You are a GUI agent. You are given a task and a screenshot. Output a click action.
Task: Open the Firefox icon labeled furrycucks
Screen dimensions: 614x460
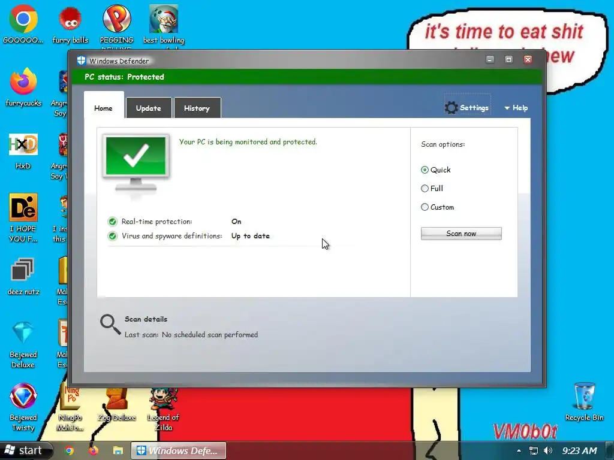click(23, 87)
